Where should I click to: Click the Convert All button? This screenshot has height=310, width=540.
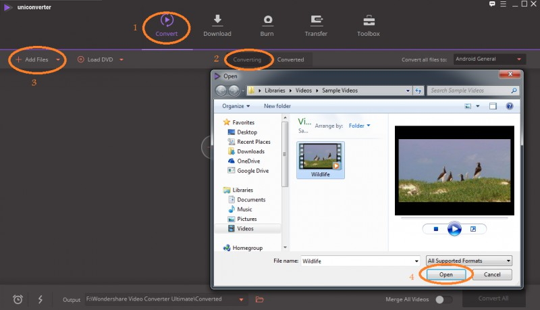[493, 299]
